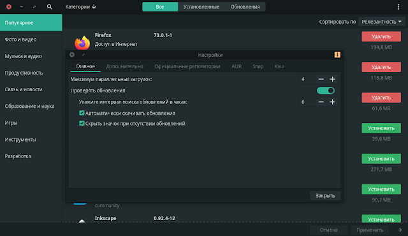408x236 pixels.
Task: Click the Закрыть button
Action: click(325, 196)
